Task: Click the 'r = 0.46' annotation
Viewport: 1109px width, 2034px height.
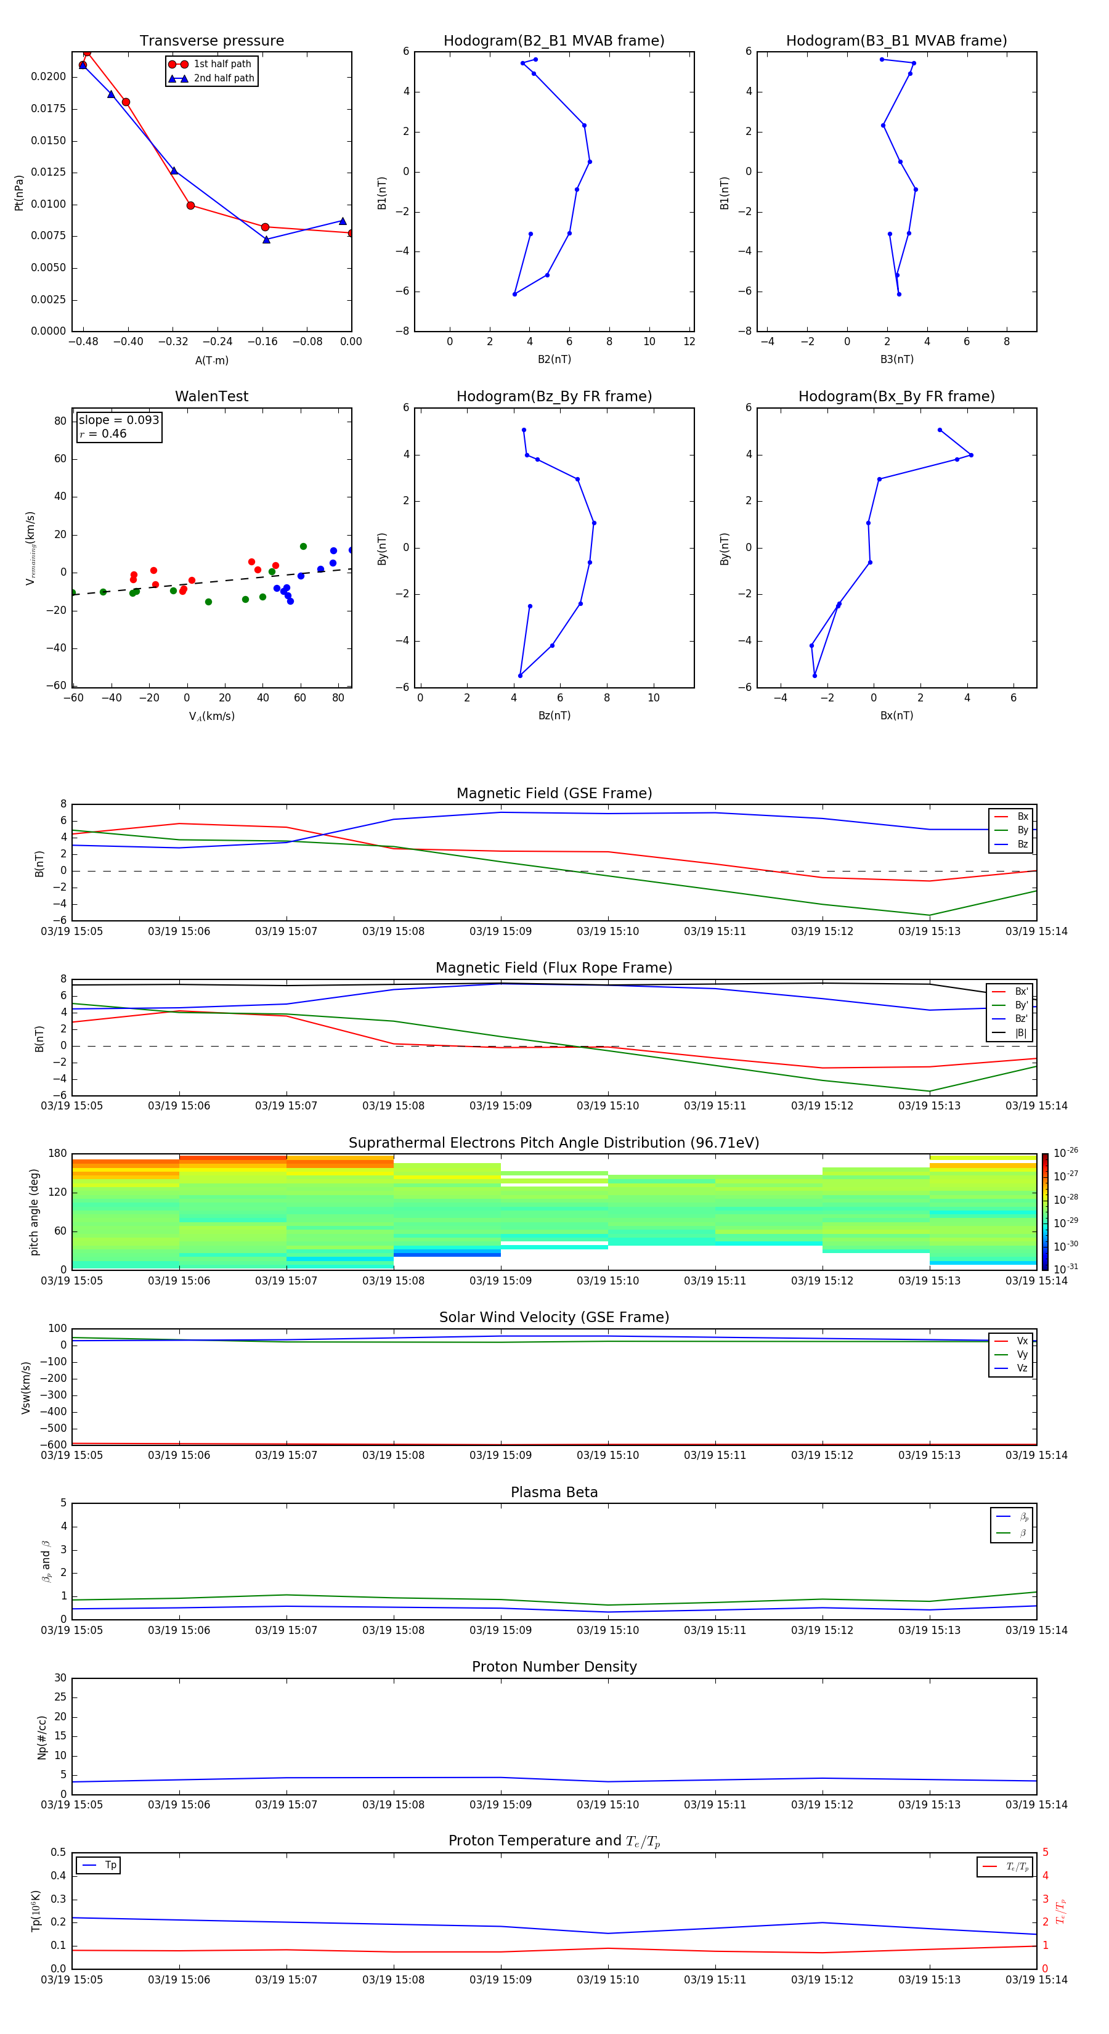Action: (103, 433)
